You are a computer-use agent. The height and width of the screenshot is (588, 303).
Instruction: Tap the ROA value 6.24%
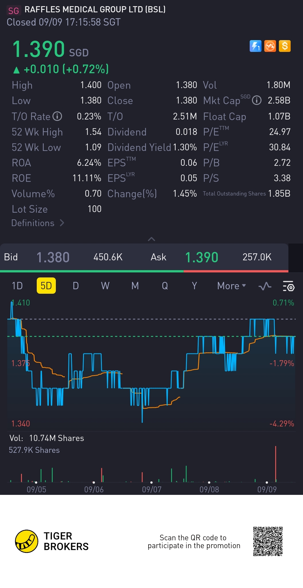tap(89, 163)
